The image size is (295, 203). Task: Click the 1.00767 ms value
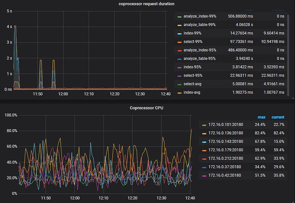click(274, 92)
